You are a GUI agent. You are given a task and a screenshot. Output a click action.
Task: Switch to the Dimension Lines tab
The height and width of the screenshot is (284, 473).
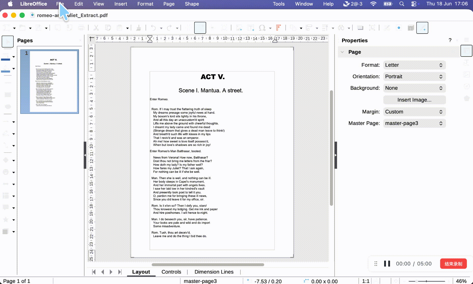coord(214,272)
